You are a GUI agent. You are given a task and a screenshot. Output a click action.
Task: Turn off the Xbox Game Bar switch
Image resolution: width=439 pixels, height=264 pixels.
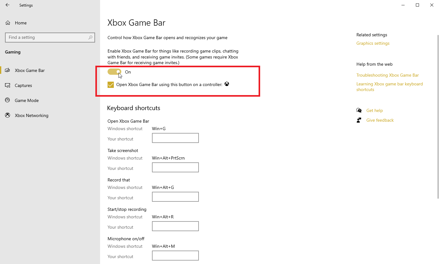(114, 72)
